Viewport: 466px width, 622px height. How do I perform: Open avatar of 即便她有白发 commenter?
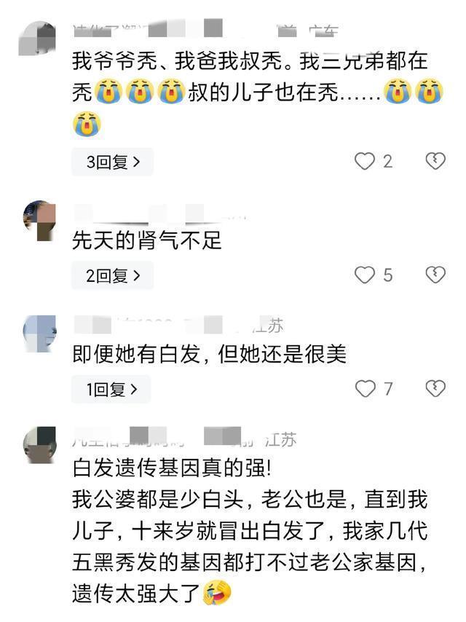point(39,334)
